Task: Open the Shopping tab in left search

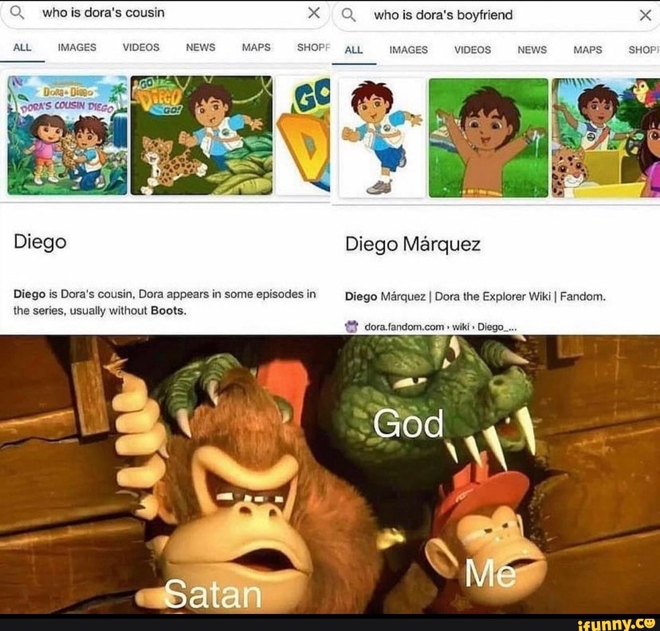Action: pos(313,47)
